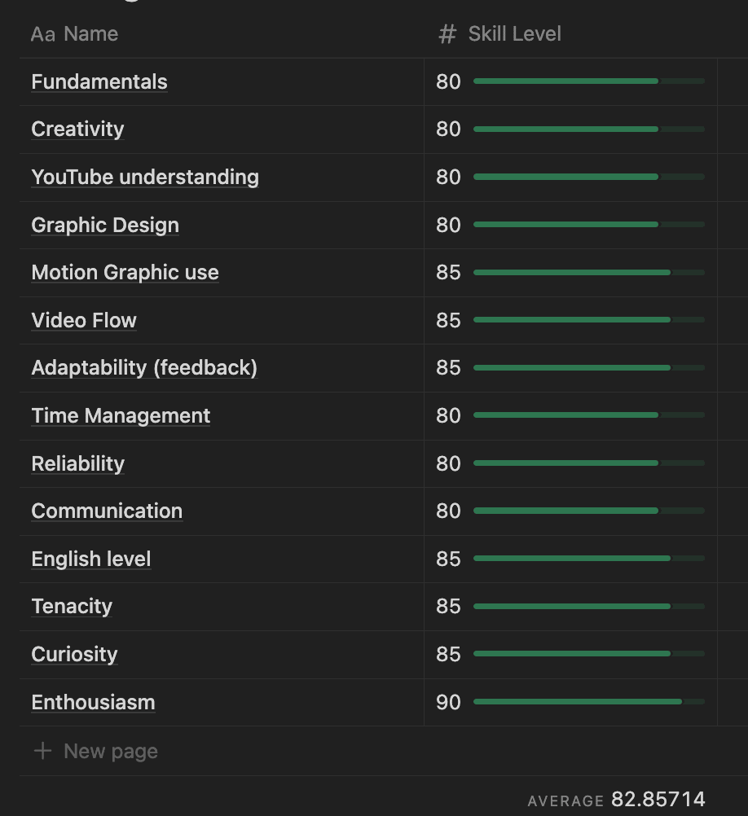The width and height of the screenshot is (748, 816).
Task: Open the English level page
Action: [x=91, y=559]
